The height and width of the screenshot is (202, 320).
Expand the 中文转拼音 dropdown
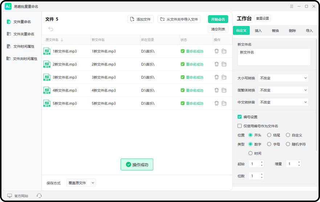click(283, 102)
